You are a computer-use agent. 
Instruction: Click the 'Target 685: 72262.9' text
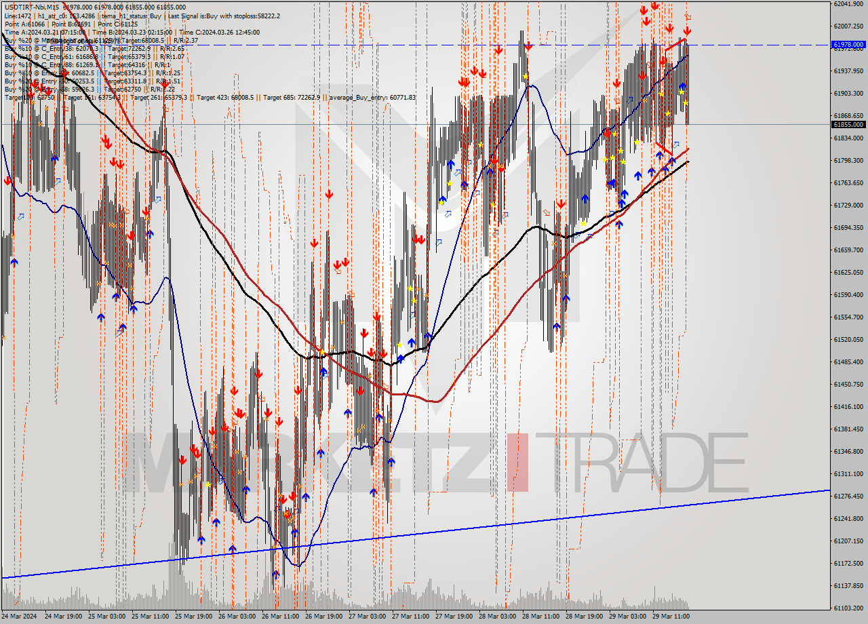tap(292, 98)
